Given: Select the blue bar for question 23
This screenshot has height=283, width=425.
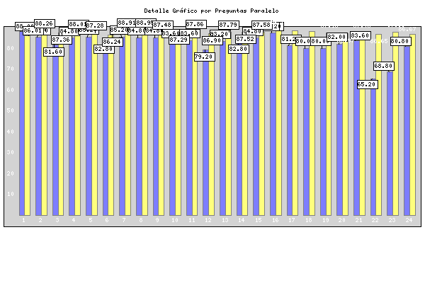Looking at the screenshot, I should pyautogui.click(x=390, y=144).
